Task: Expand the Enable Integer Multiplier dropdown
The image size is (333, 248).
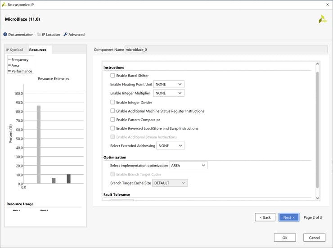Action: click(x=169, y=93)
